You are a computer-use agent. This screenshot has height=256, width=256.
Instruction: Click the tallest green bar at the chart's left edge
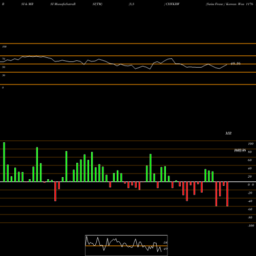point(4,162)
